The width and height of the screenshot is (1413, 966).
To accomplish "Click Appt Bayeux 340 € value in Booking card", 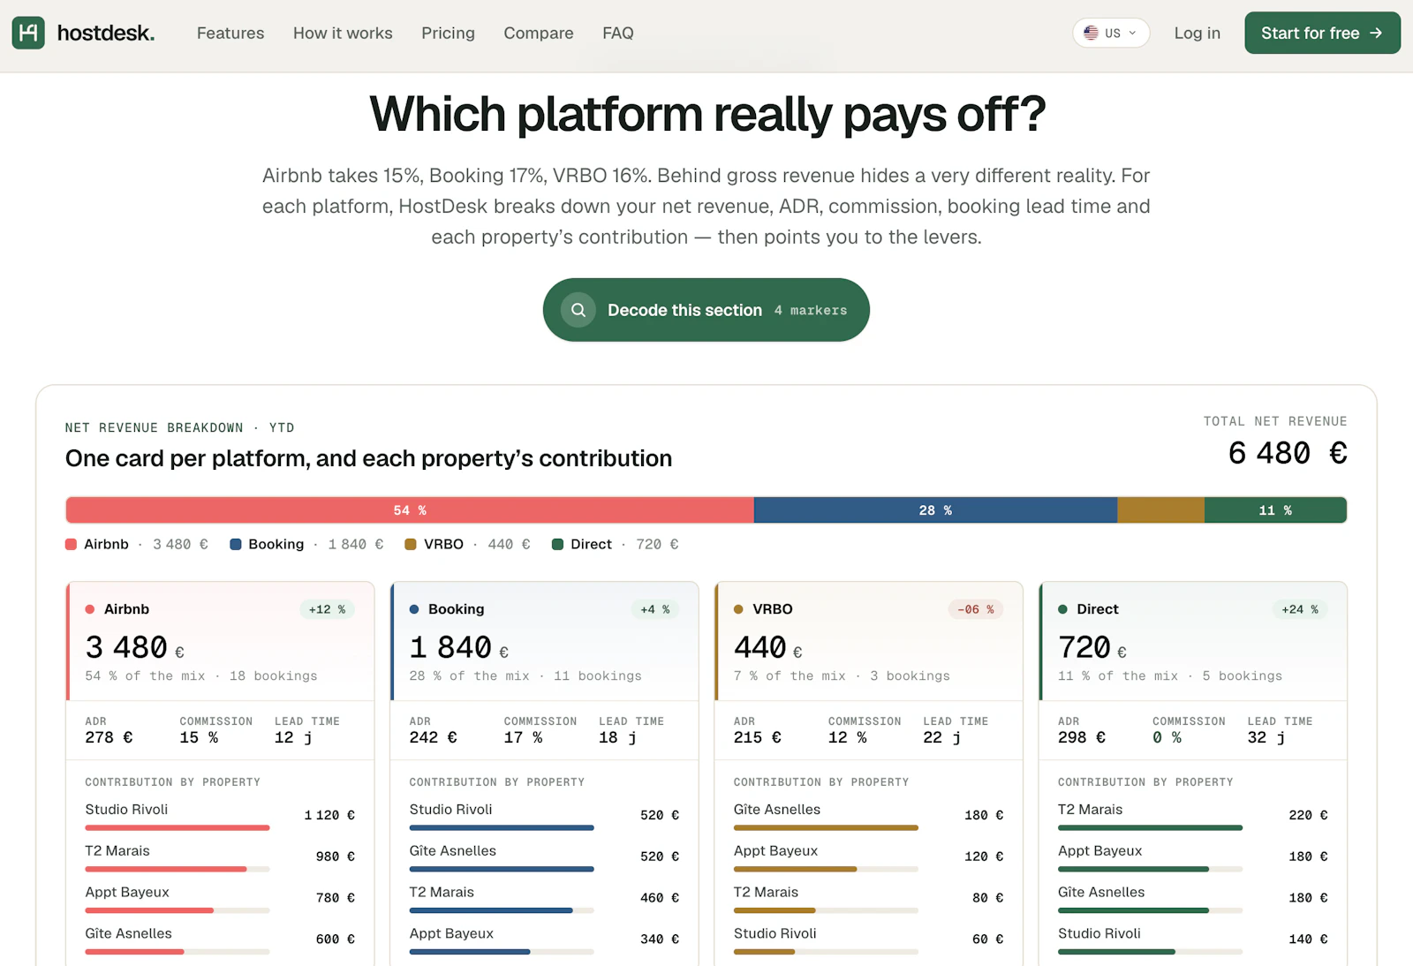I will coord(660,940).
